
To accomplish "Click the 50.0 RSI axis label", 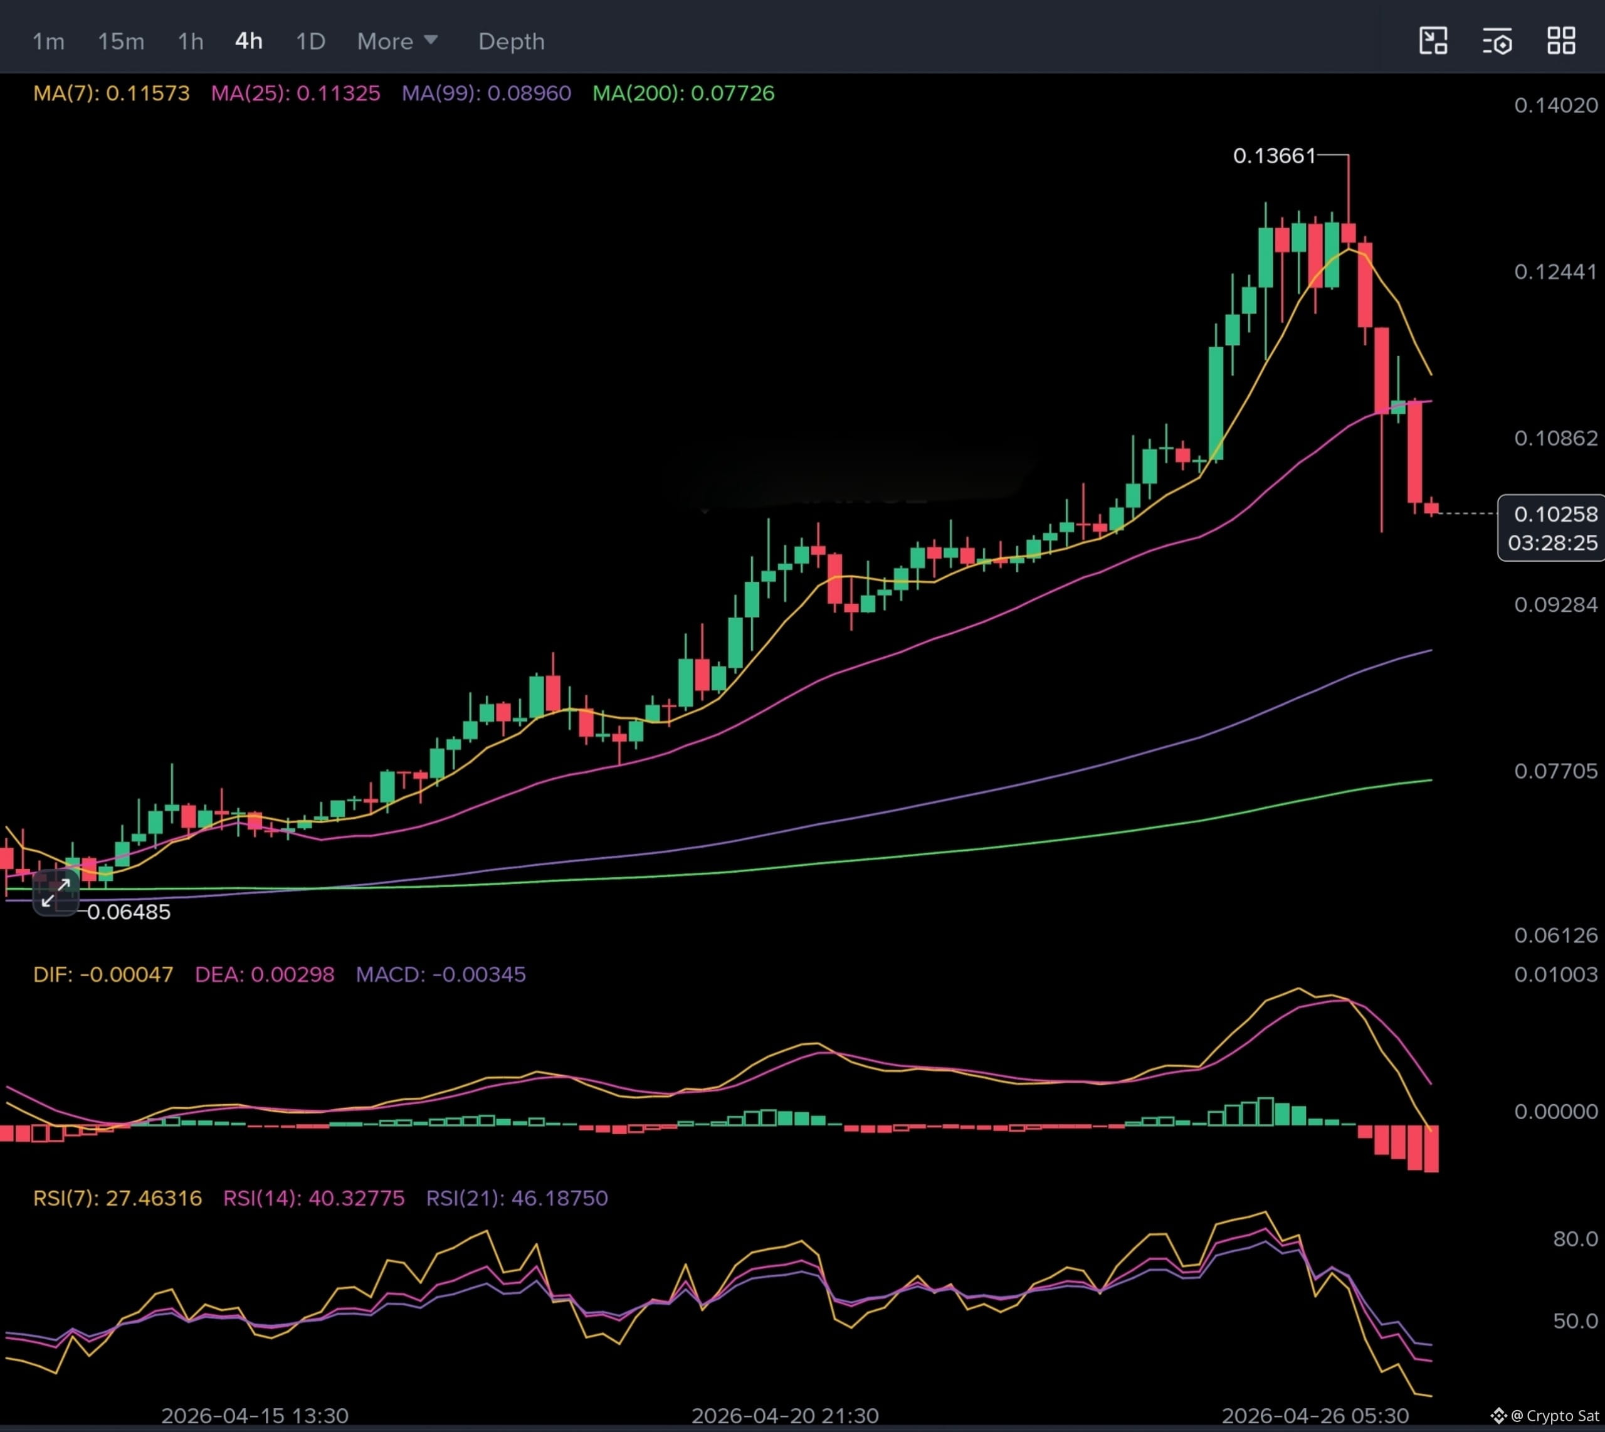I will pos(1575,1320).
